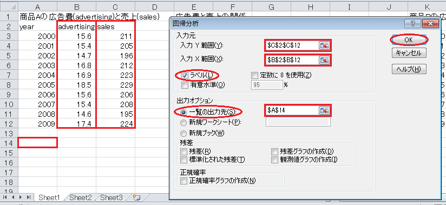Click output range field $A$14
This screenshot has height=205, width=446.
click(292, 110)
